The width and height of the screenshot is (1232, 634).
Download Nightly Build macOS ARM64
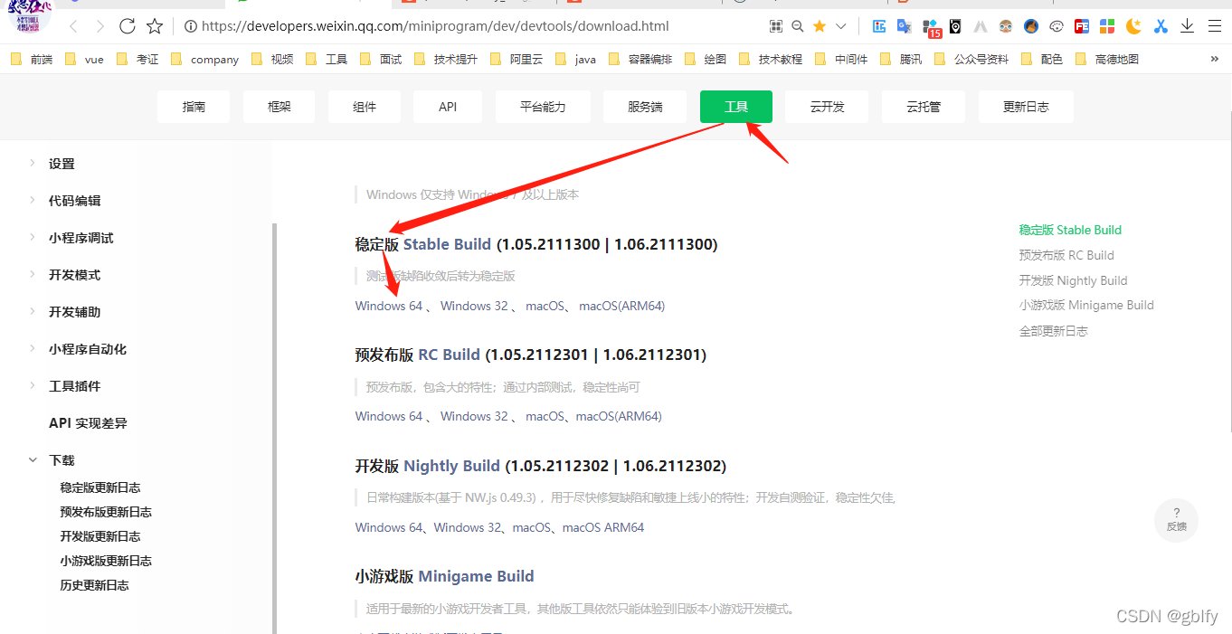[603, 527]
